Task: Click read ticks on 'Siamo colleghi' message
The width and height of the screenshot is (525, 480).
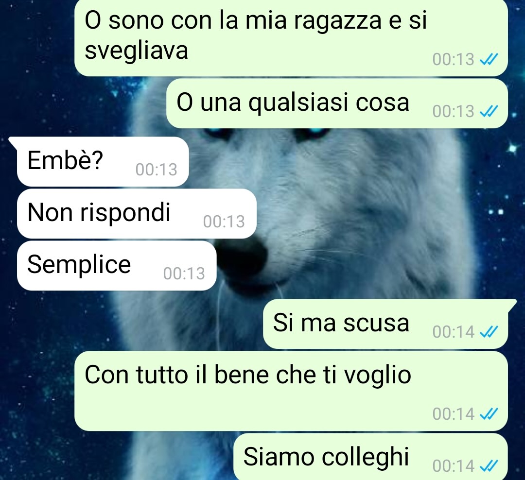Action: pos(489,465)
